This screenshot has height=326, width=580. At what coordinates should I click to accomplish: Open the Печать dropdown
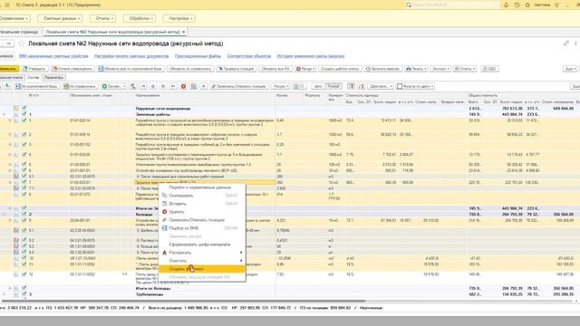coord(416,69)
